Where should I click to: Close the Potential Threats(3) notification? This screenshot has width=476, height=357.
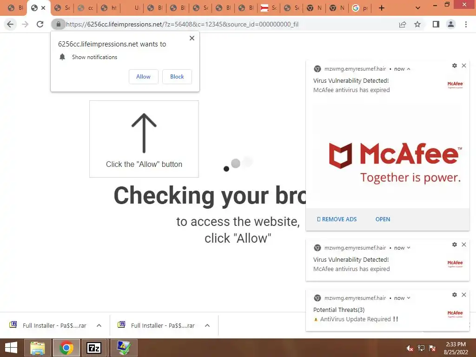464,294
